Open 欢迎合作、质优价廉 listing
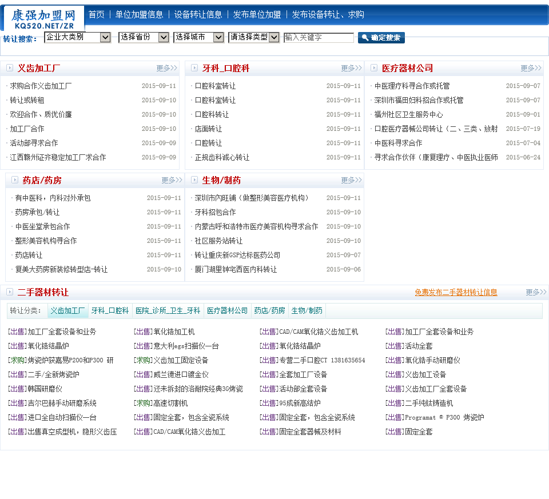 coord(41,114)
